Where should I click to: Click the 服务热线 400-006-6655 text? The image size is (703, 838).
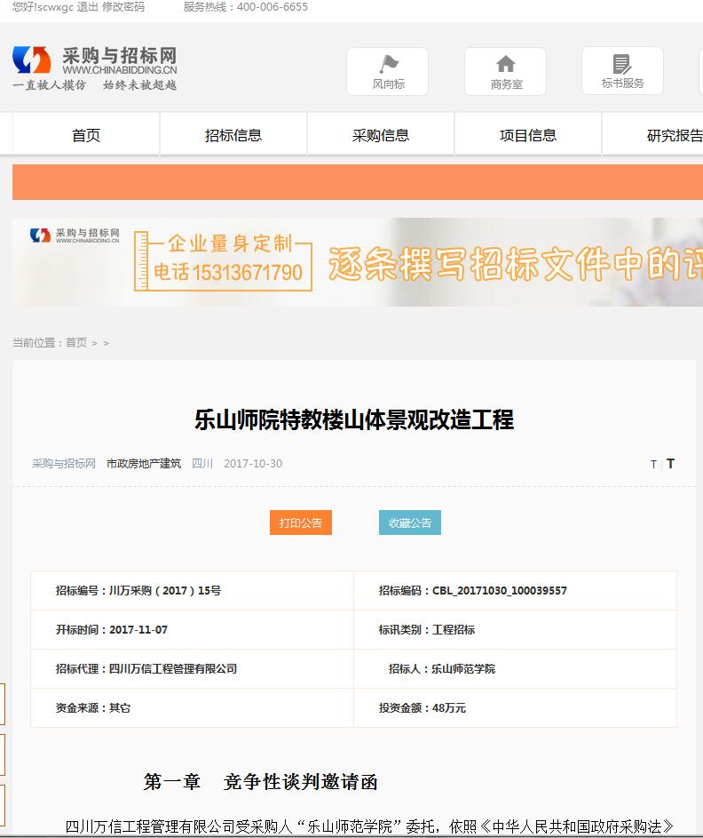pyautogui.click(x=246, y=7)
